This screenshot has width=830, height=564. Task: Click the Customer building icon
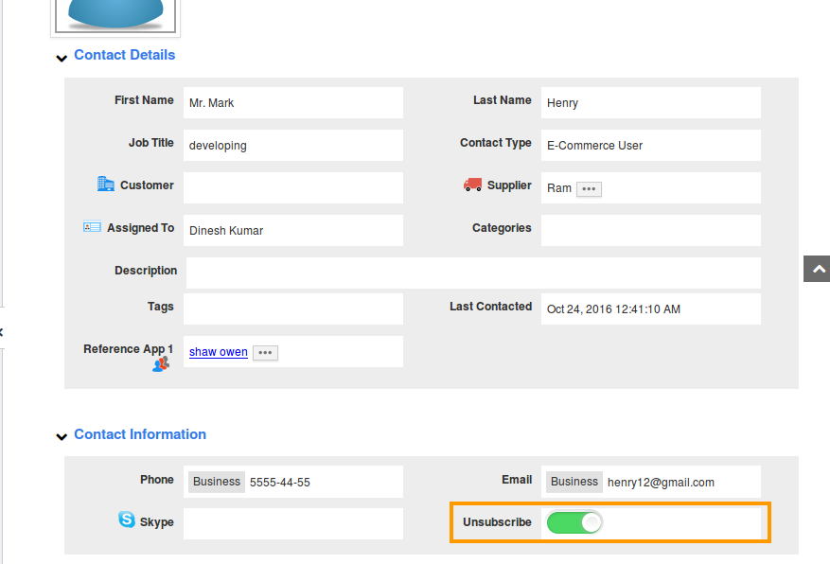point(106,184)
